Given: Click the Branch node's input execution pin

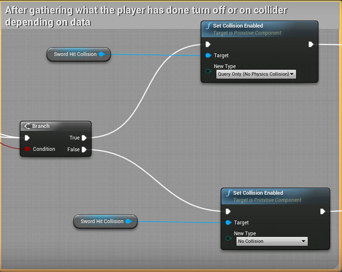Looking at the screenshot, I should tap(27, 138).
